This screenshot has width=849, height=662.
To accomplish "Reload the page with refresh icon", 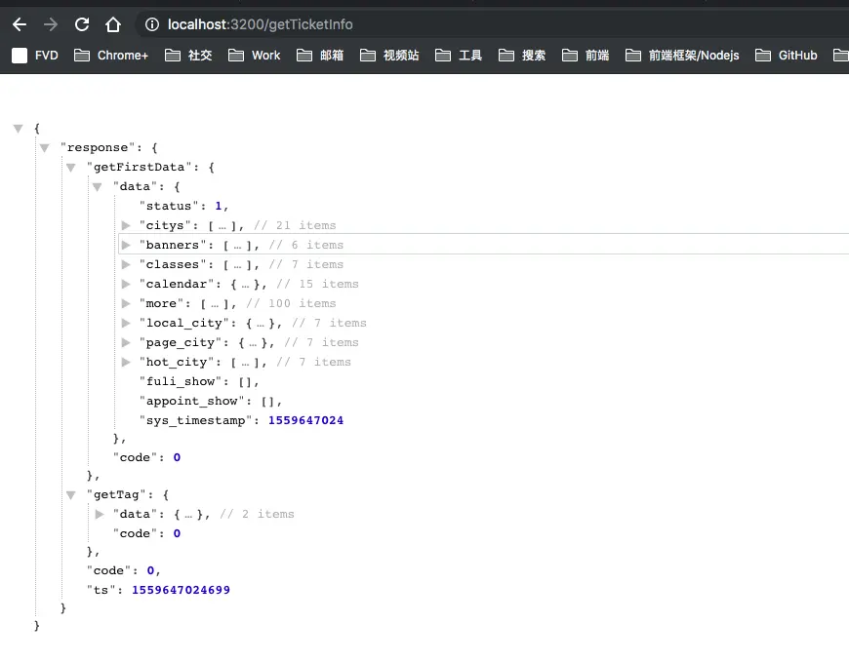I will pos(82,24).
